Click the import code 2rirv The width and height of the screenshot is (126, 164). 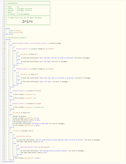click(27, 21)
